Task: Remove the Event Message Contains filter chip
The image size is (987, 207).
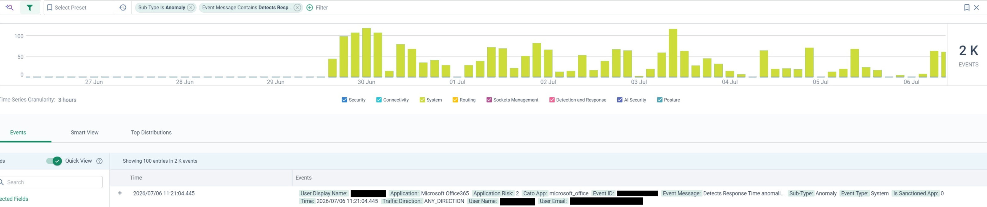Action: coord(297,8)
